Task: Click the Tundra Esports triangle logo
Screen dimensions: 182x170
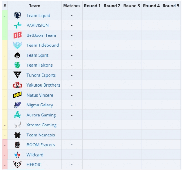Action: point(17,75)
